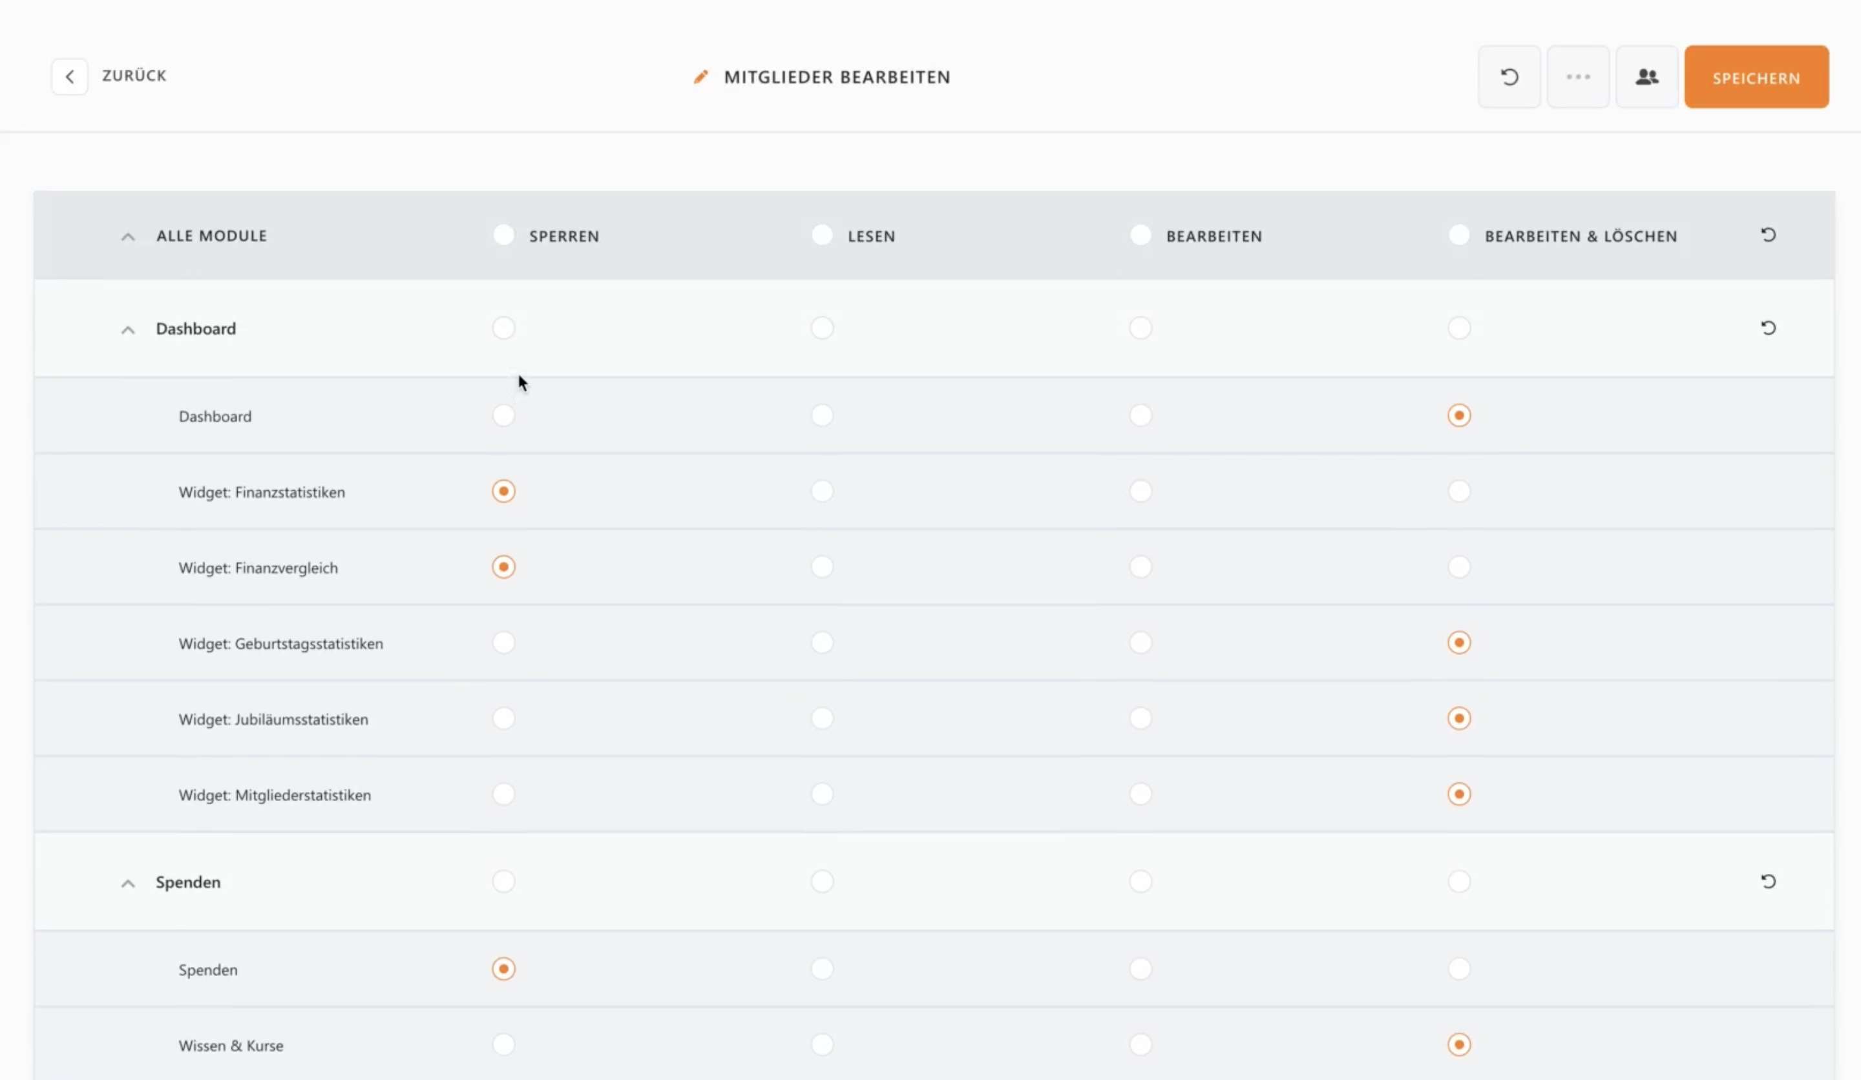This screenshot has height=1080, width=1861.
Task: Click the Bearbeiten & Löschen column header text
Action: [1581, 236]
